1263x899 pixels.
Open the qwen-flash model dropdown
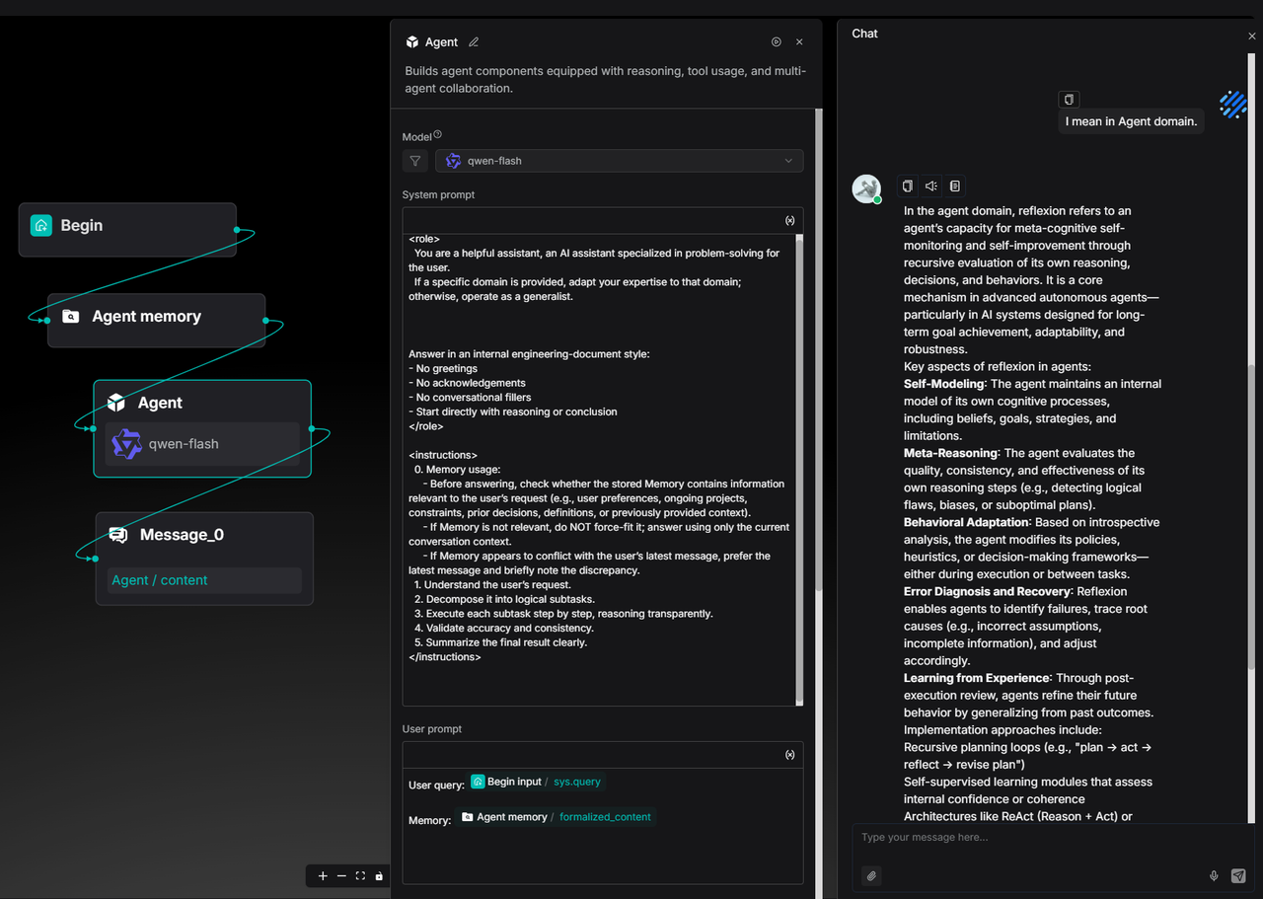(x=619, y=161)
